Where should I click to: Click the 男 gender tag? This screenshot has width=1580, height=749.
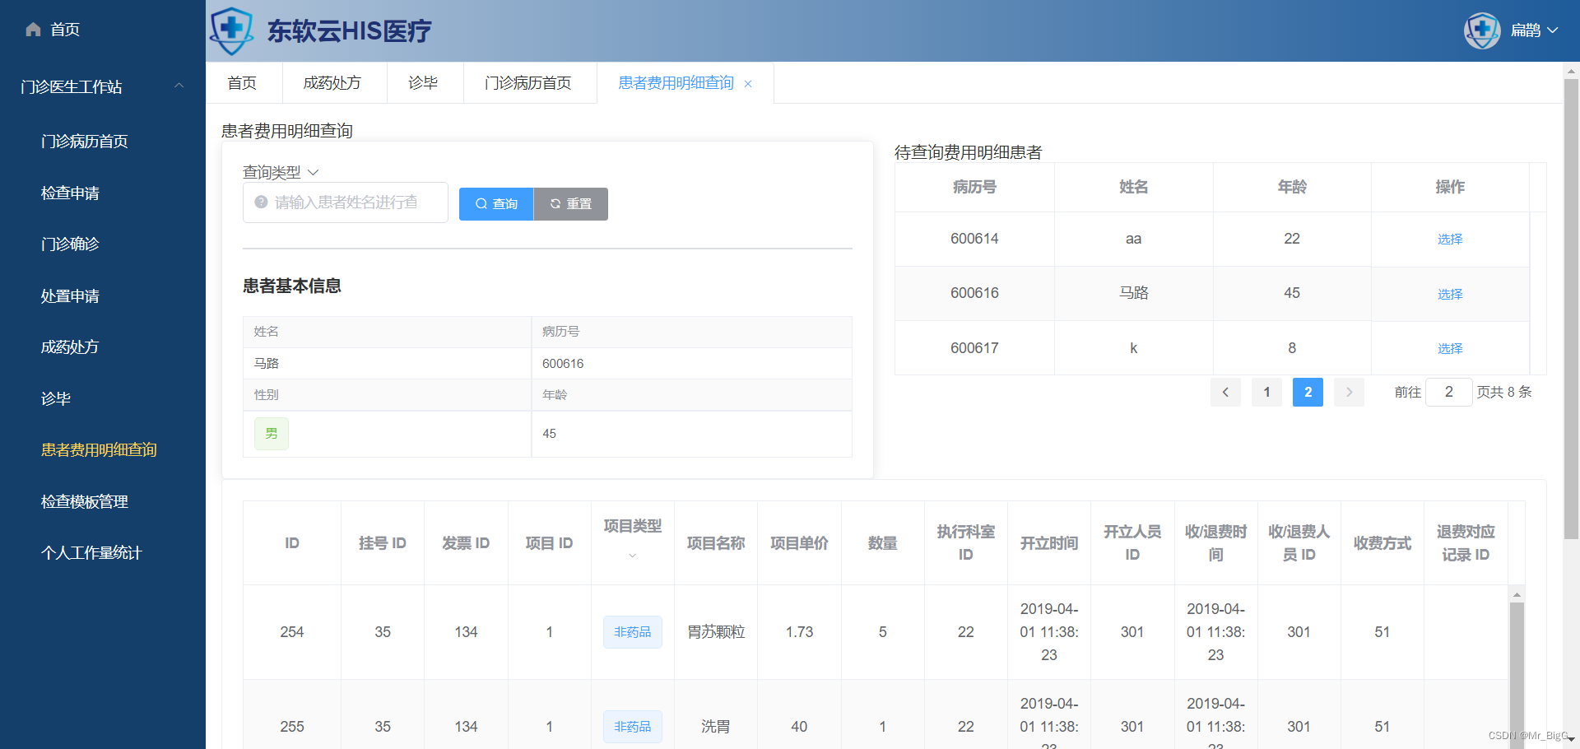point(272,434)
